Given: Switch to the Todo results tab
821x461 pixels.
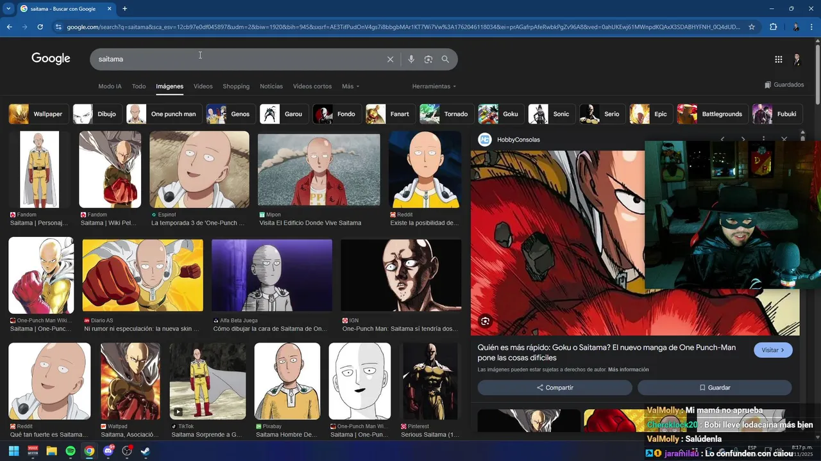Looking at the screenshot, I should [x=139, y=86].
